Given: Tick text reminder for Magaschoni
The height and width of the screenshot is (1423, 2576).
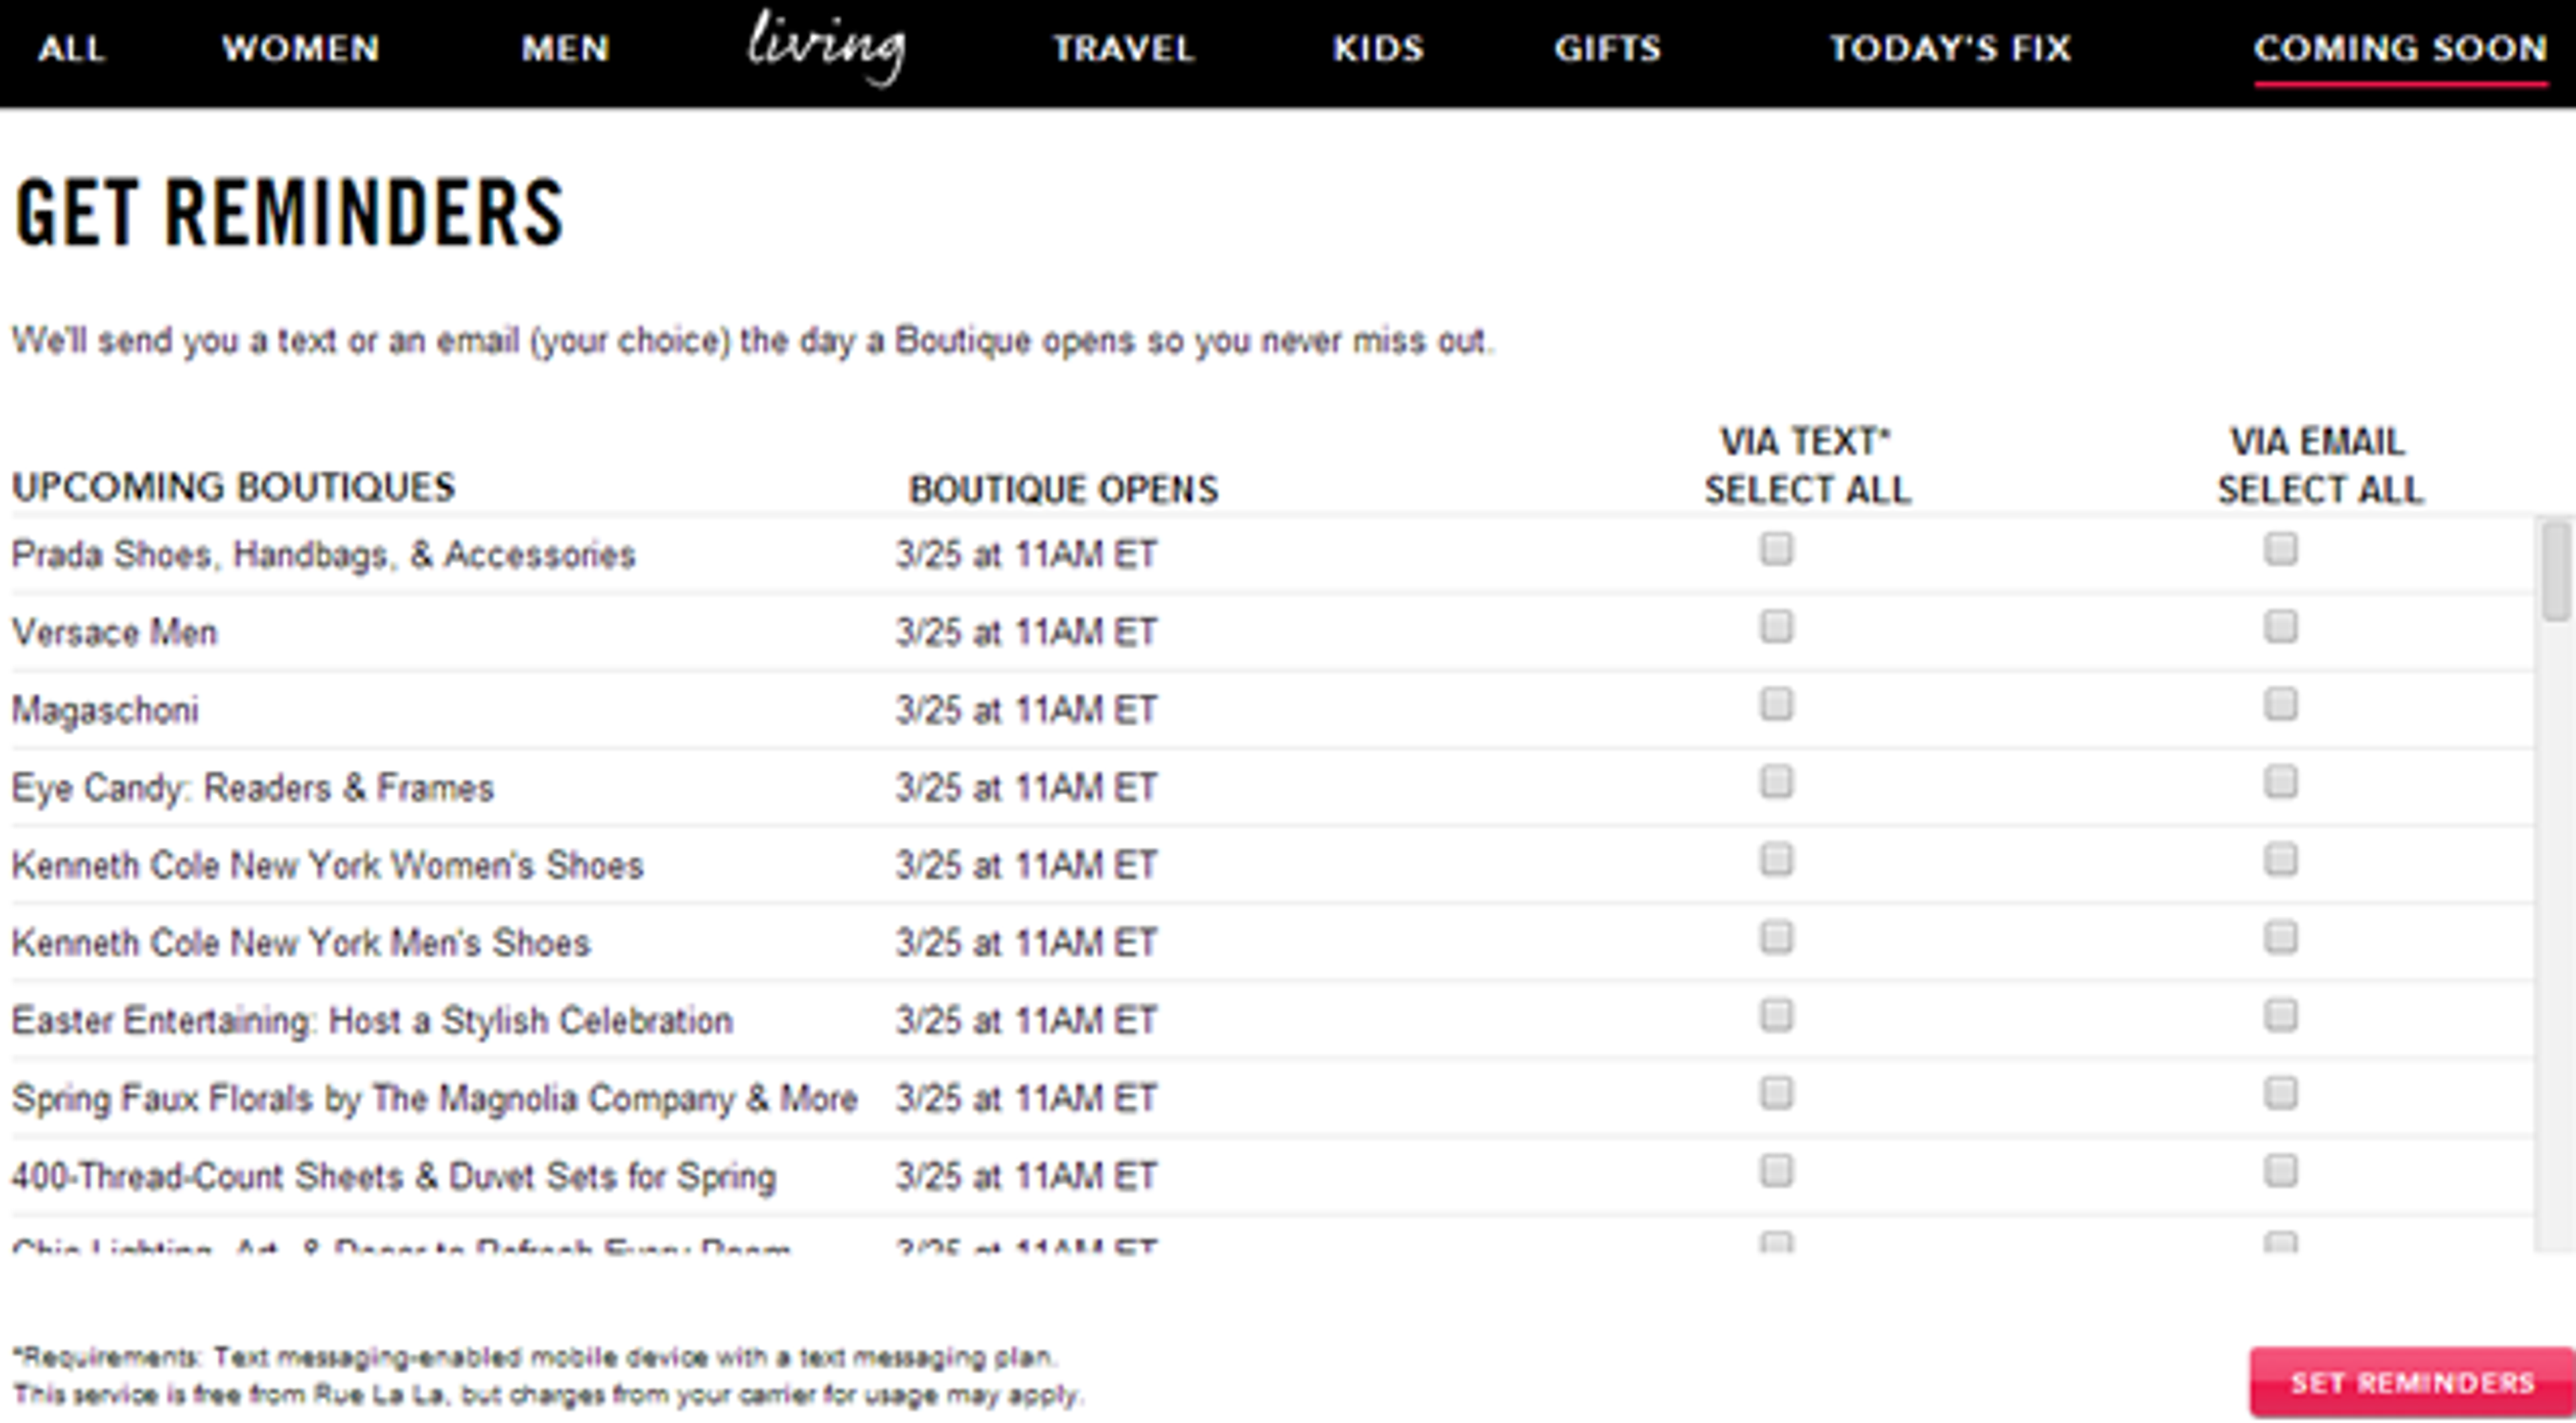Looking at the screenshot, I should 1776,704.
